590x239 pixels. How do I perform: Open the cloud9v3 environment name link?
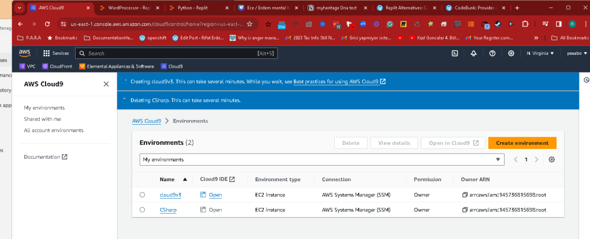coord(170,195)
